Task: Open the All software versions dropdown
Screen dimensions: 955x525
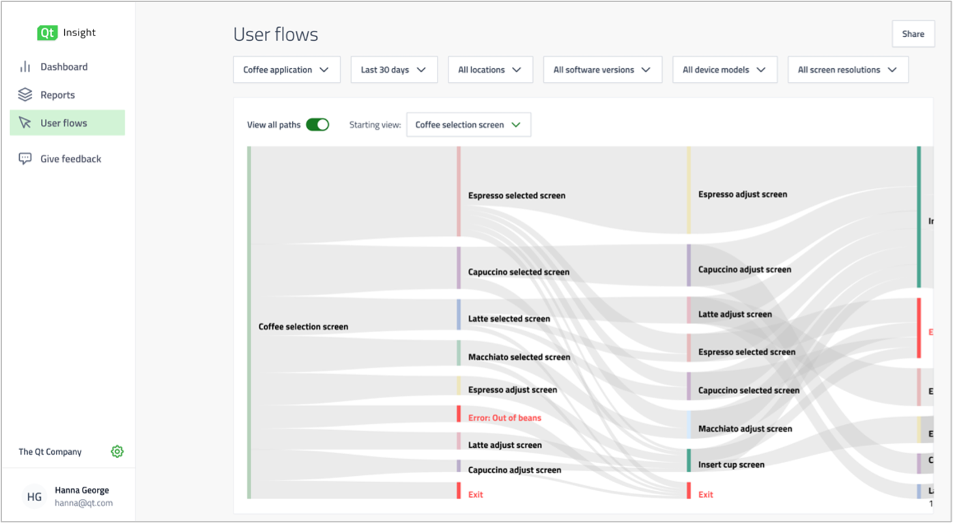Action: coord(602,70)
